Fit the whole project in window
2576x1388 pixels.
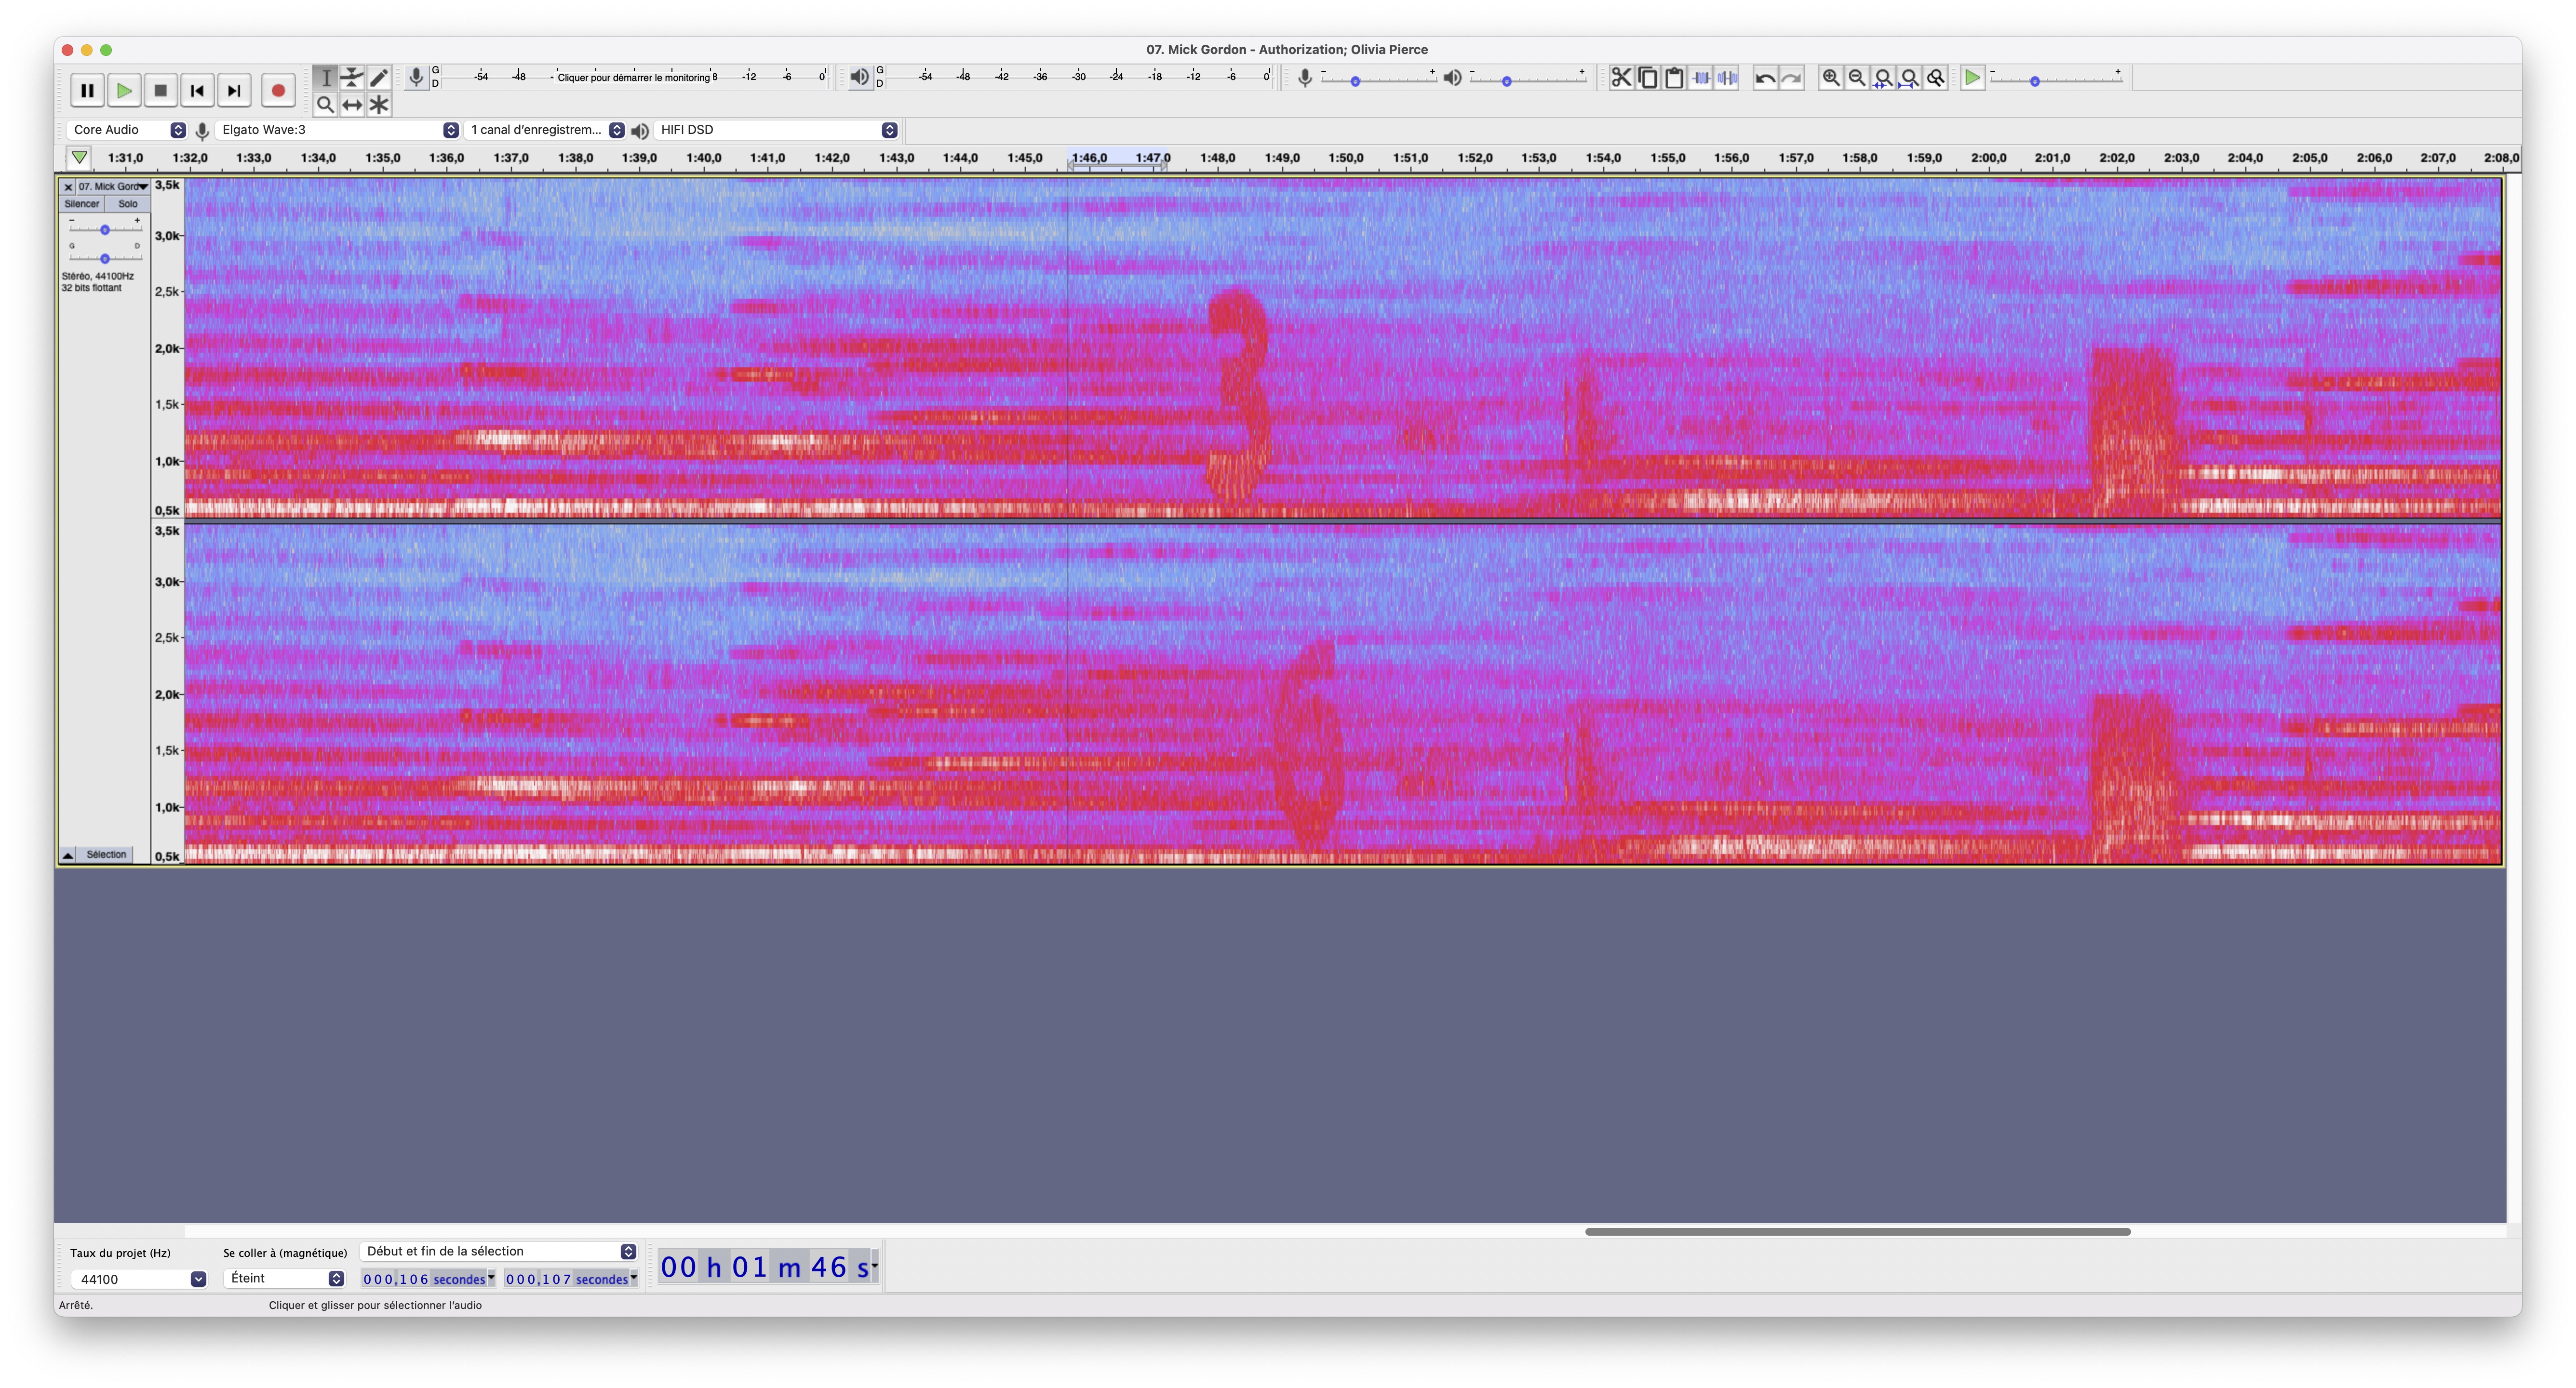tap(1909, 77)
